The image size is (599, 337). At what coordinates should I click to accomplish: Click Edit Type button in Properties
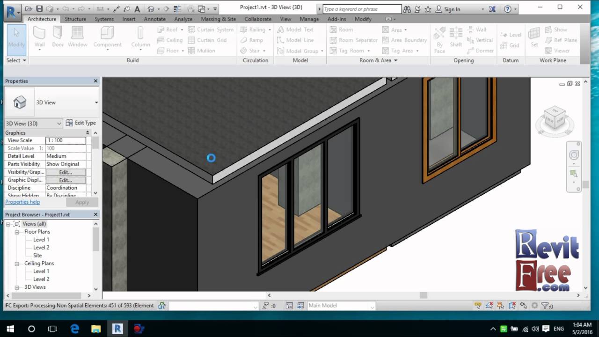(81, 123)
